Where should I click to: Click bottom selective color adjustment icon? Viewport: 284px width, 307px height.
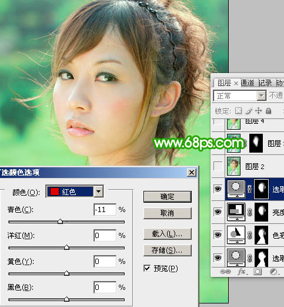236,258
